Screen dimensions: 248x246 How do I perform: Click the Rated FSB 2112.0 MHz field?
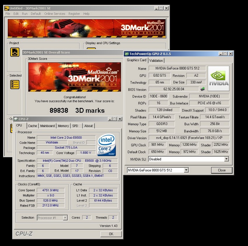(50, 205)
